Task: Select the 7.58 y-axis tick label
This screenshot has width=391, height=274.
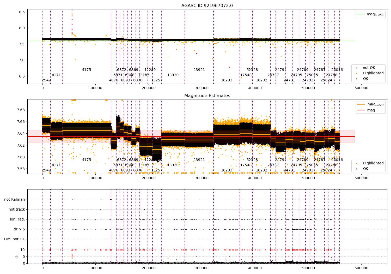Action: (x=21, y=169)
